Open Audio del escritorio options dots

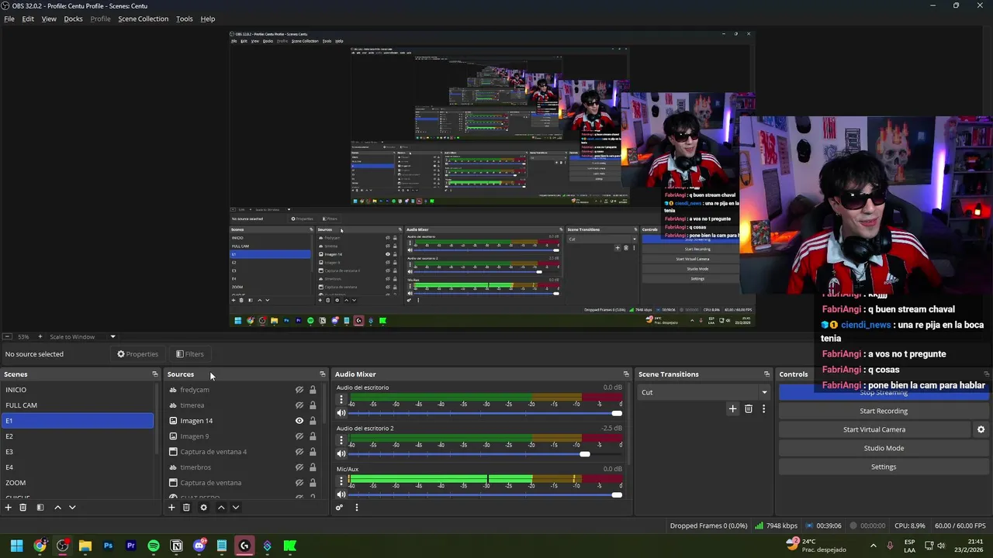341,399
